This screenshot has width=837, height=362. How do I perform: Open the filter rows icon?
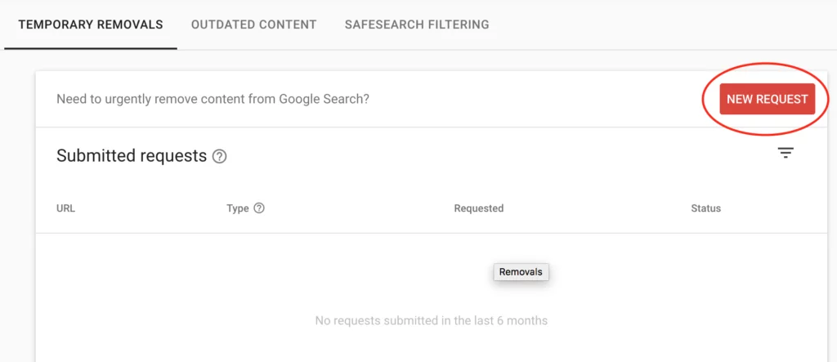click(786, 153)
